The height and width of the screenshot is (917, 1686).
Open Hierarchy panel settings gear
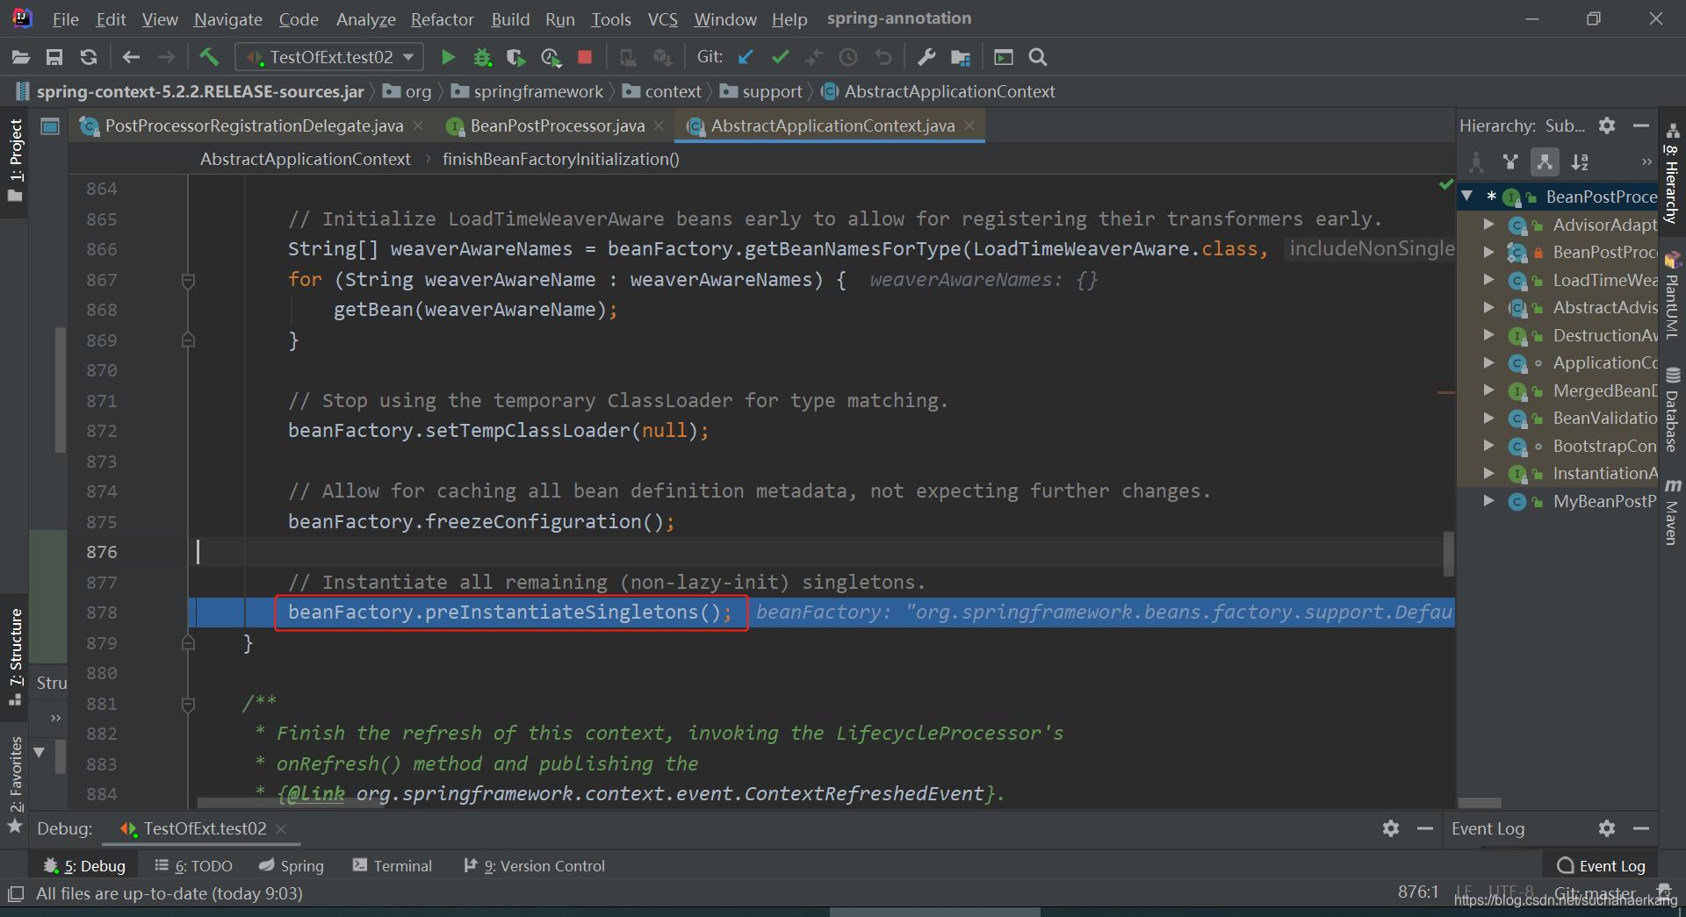[1607, 125]
